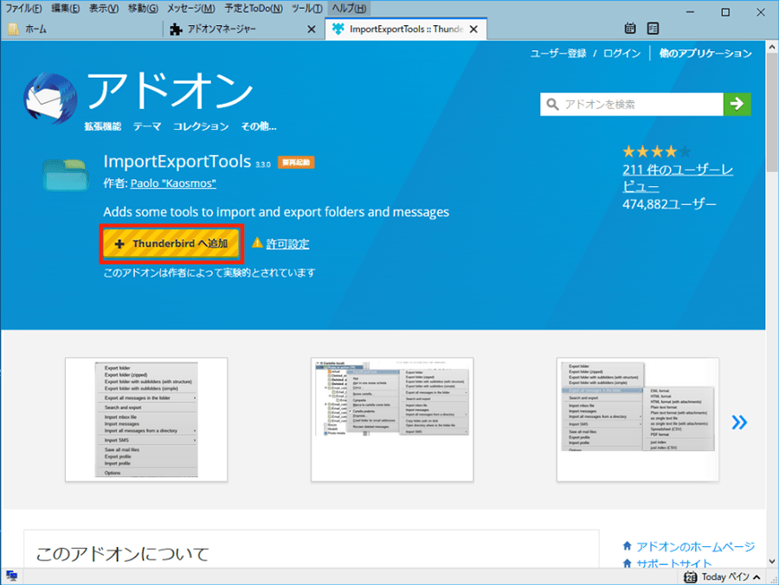Click the 474,882ユーザー count text
Image resolution: width=779 pixels, height=585 pixels.
point(670,204)
